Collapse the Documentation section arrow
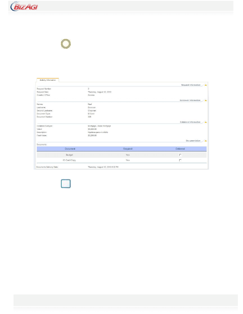This screenshot has width=243, height=314. (205, 141)
